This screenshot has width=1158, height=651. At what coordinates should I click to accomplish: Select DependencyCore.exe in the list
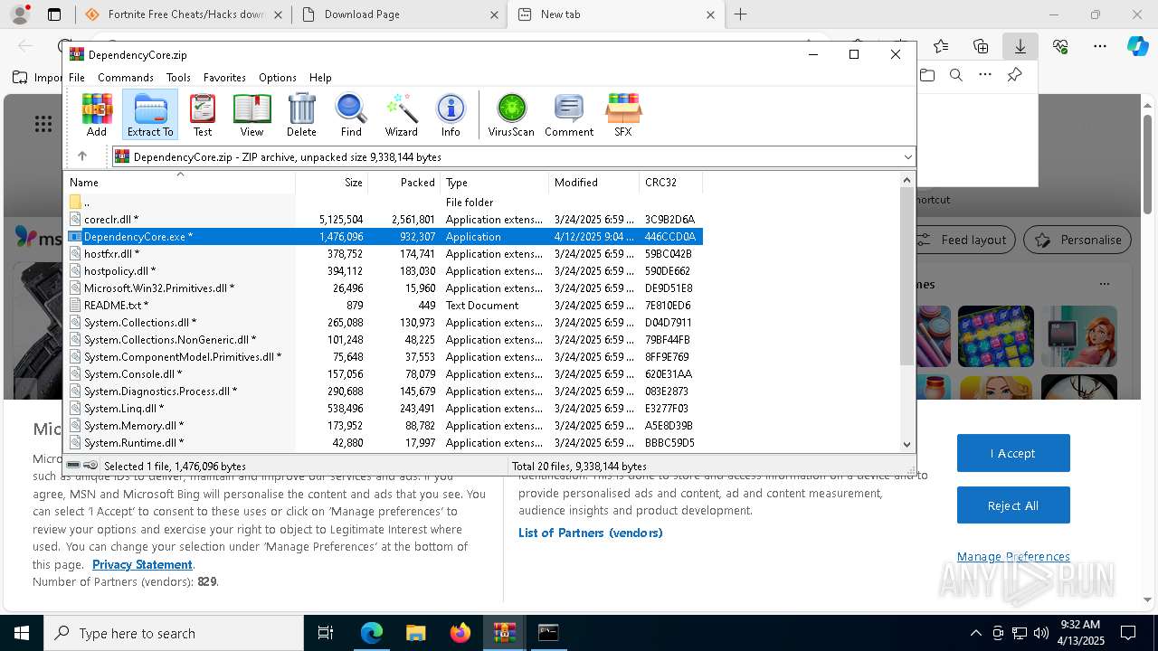[x=384, y=237]
